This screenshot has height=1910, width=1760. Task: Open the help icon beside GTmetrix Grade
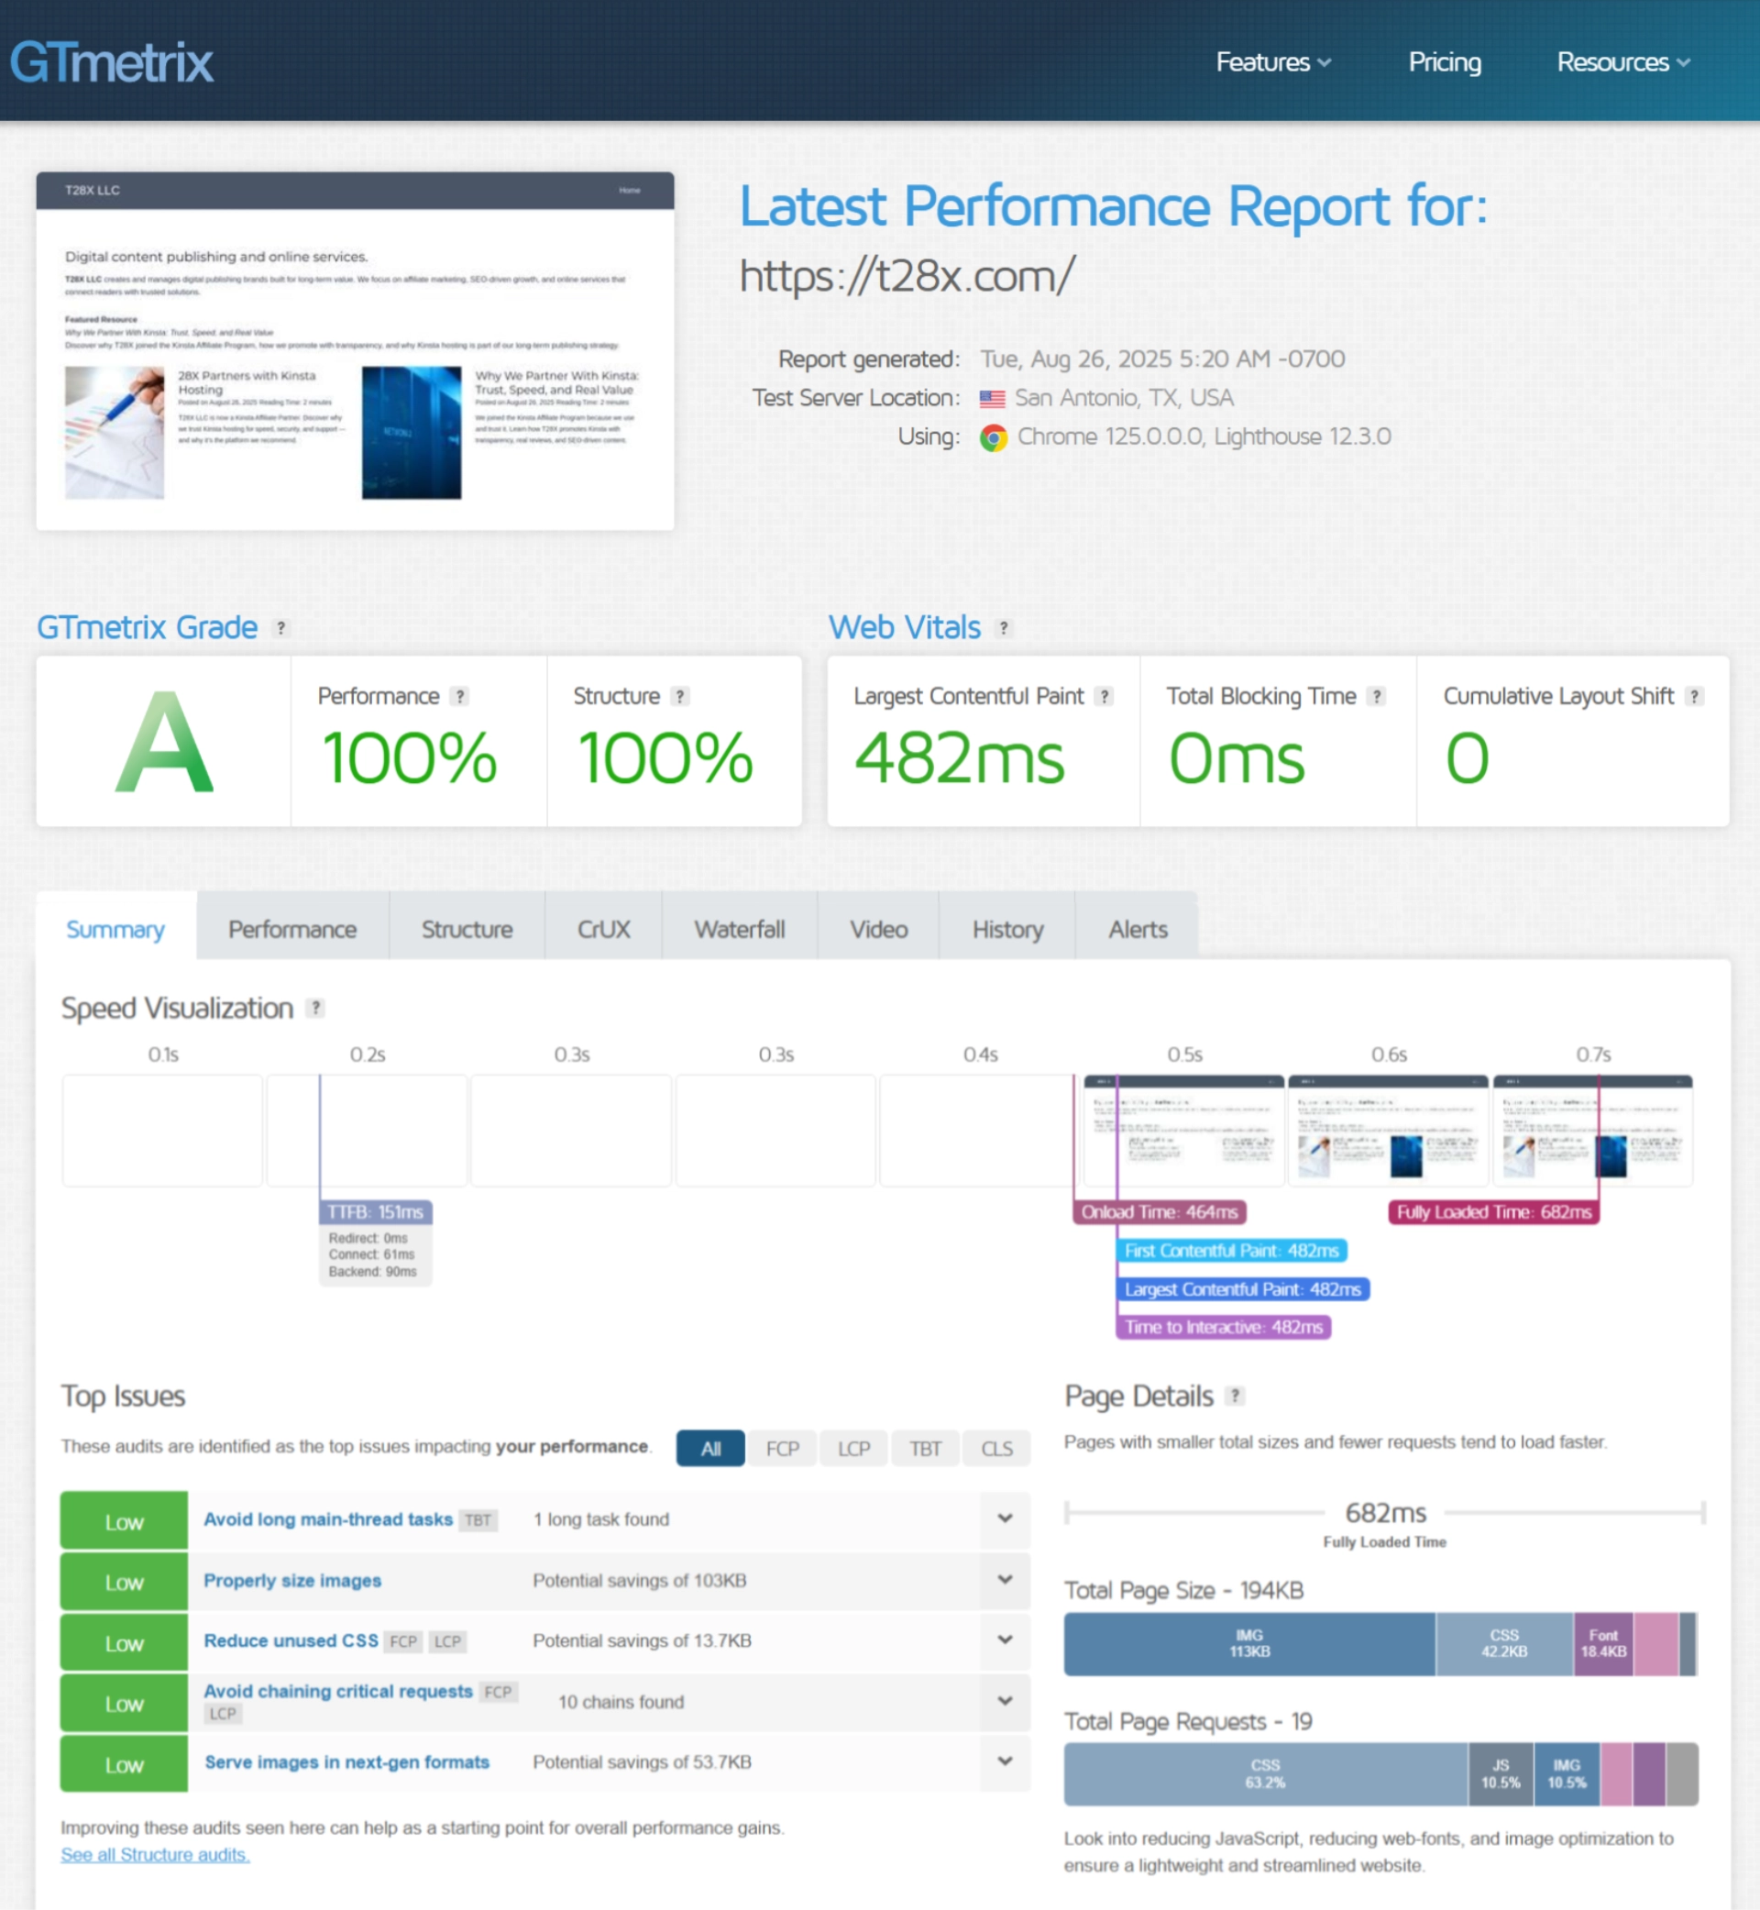click(x=280, y=629)
